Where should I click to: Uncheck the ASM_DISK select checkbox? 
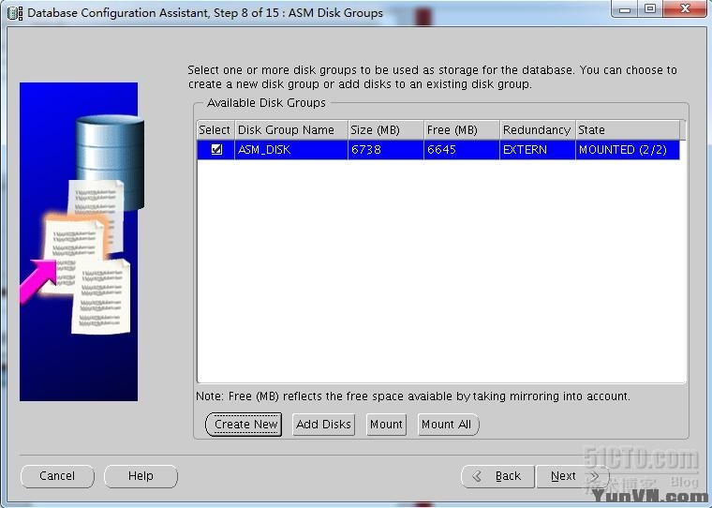click(x=216, y=149)
